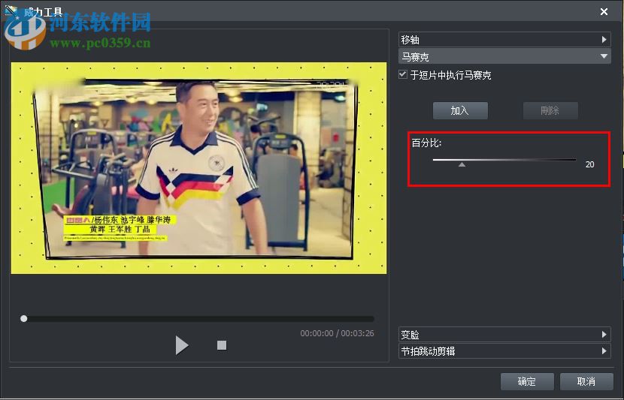
Task: Click the 百分比 slider handle
Action: 462,164
